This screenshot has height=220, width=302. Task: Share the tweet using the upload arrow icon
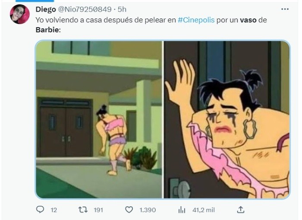click(241, 210)
